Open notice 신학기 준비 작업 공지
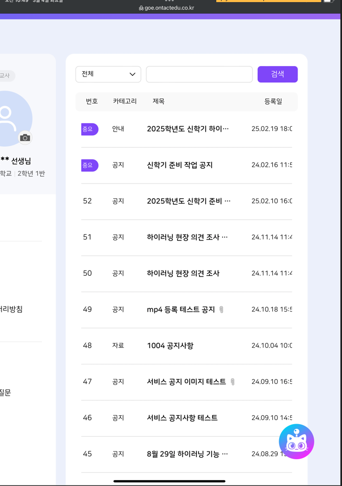The height and width of the screenshot is (486, 342). point(180,165)
